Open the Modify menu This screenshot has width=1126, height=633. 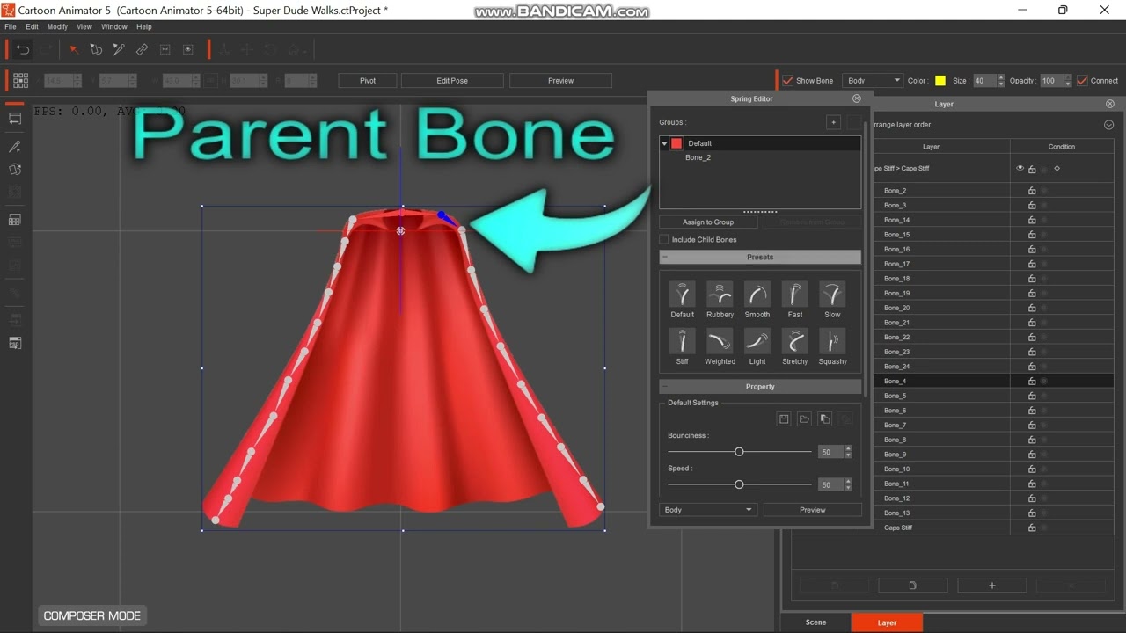(x=57, y=27)
